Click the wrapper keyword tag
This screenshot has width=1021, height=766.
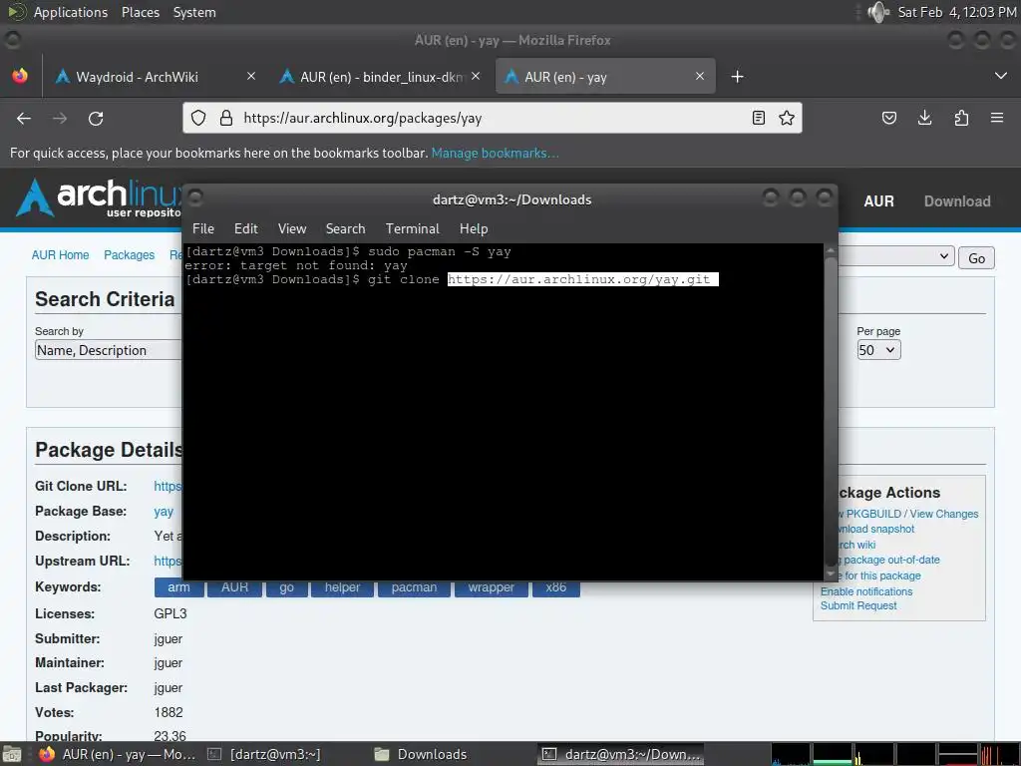[491, 587]
